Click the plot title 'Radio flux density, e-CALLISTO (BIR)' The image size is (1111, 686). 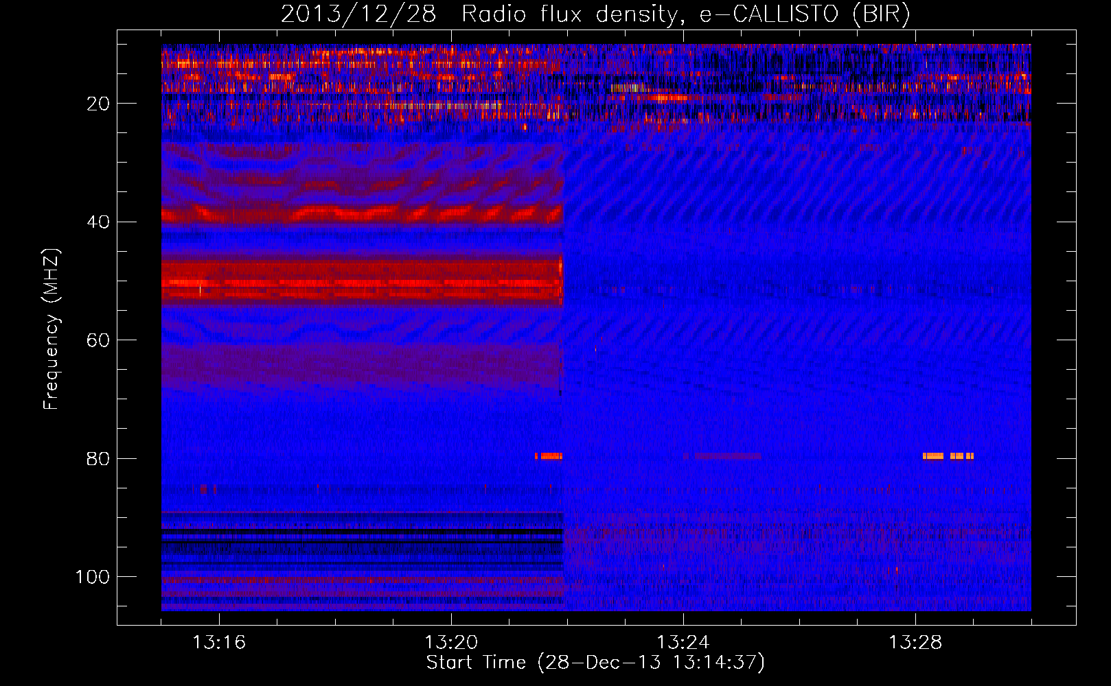coord(685,14)
